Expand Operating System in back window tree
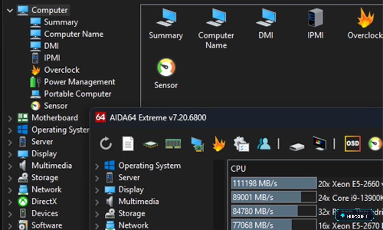This screenshot has width=383, height=230. [x=10, y=130]
